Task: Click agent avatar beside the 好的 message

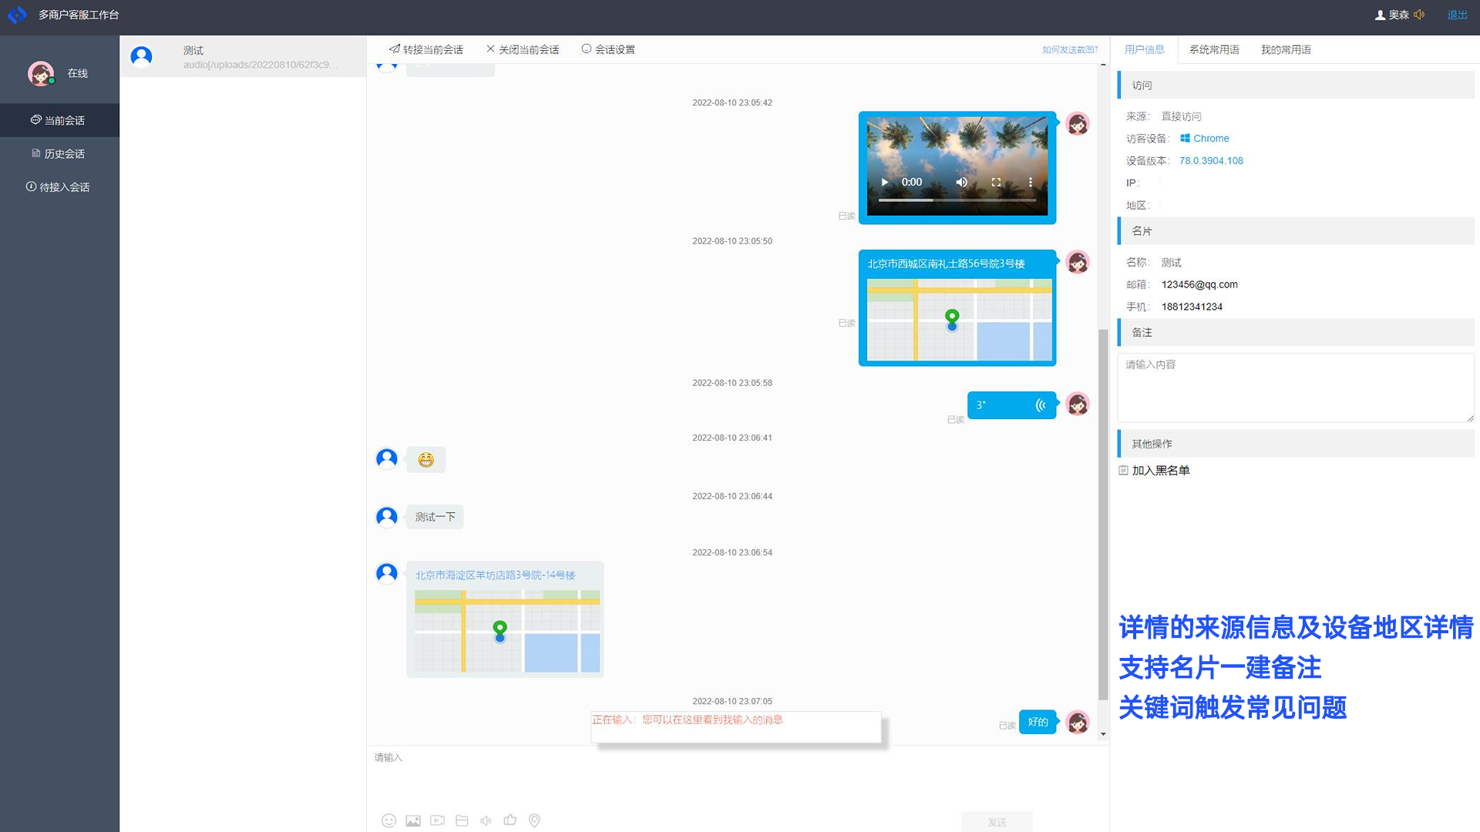Action: (1078, 723)
